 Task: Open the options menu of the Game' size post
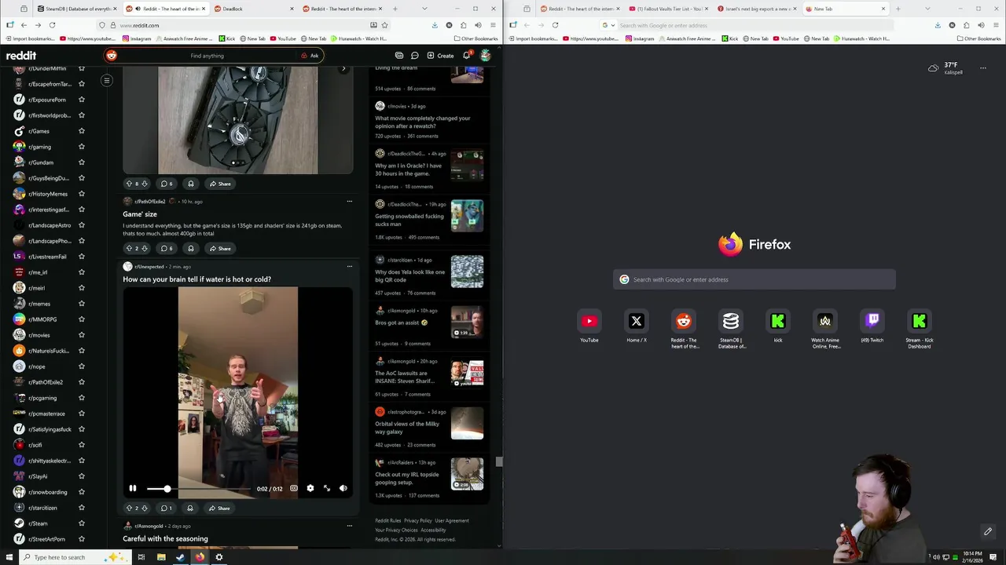click(350, 202)
